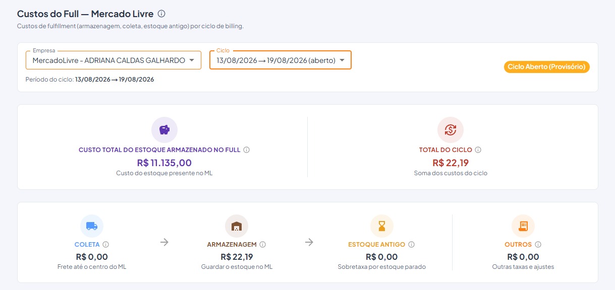Click the OUTROS label
The width and height of the screenshot is (615, 290).
click(518, 245)
